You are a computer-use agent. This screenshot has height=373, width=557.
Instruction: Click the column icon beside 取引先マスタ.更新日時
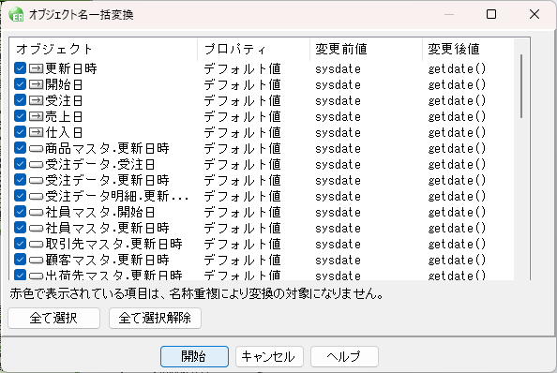(36, 245)
